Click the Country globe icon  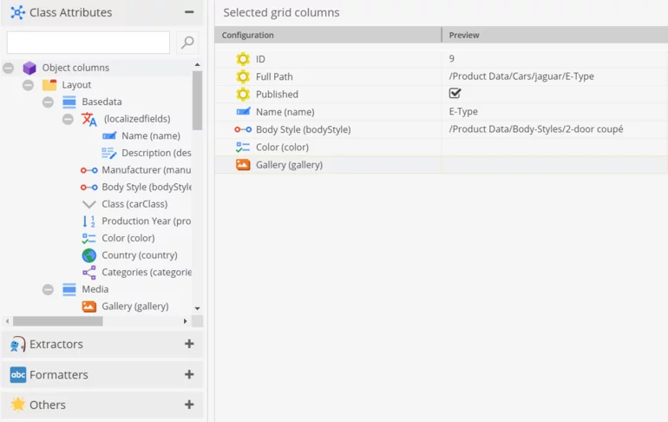89,255
